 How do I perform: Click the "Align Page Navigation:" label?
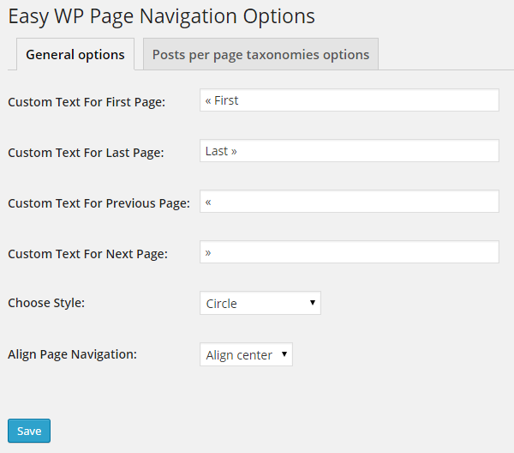point(73,353)
